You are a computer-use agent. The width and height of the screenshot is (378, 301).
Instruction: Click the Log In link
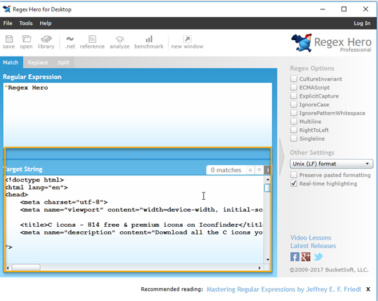tap(362, 23)
